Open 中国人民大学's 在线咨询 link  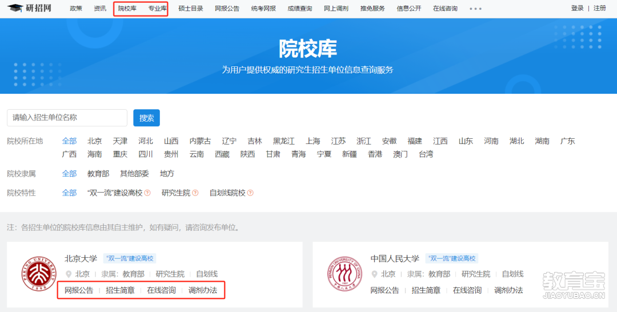point(467,290)
